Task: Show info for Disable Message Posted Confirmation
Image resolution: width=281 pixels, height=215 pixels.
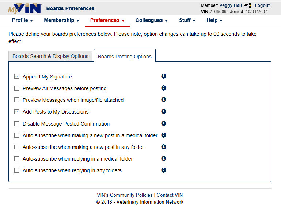Action: [x=164, y=123]
